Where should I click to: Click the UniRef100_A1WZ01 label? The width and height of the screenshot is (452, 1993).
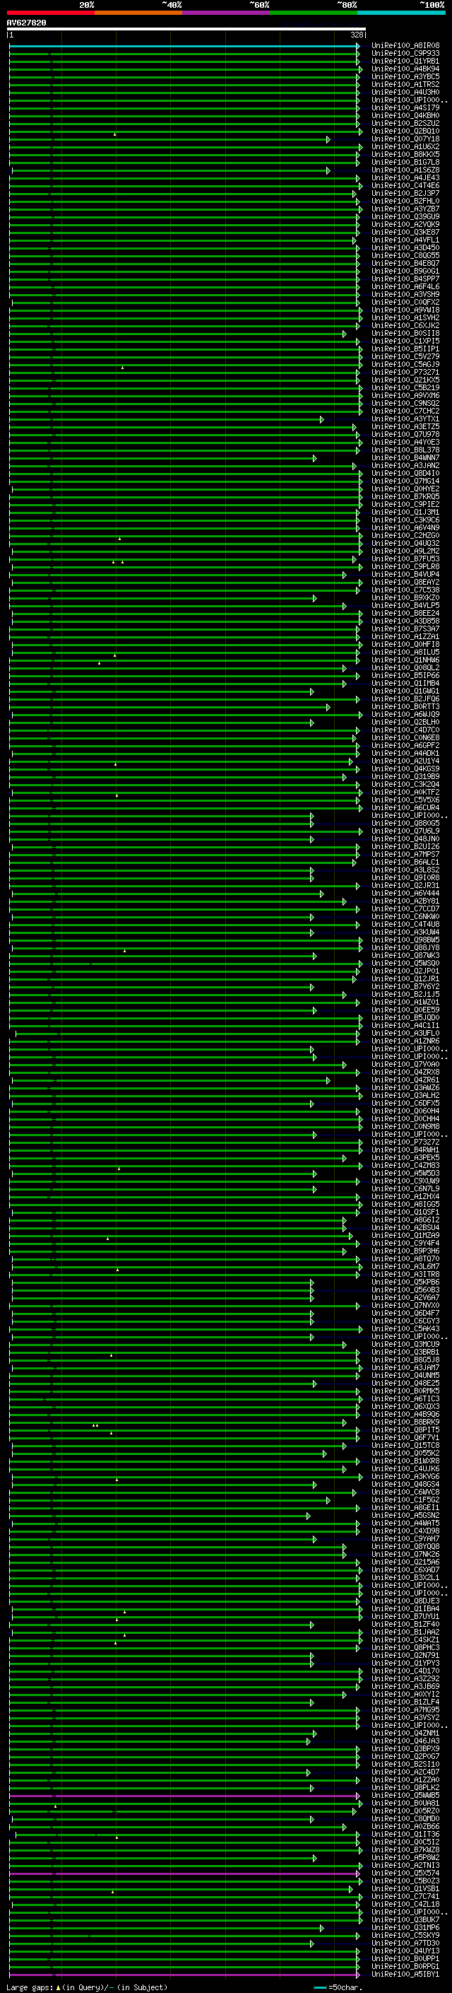click(405, 1002)
